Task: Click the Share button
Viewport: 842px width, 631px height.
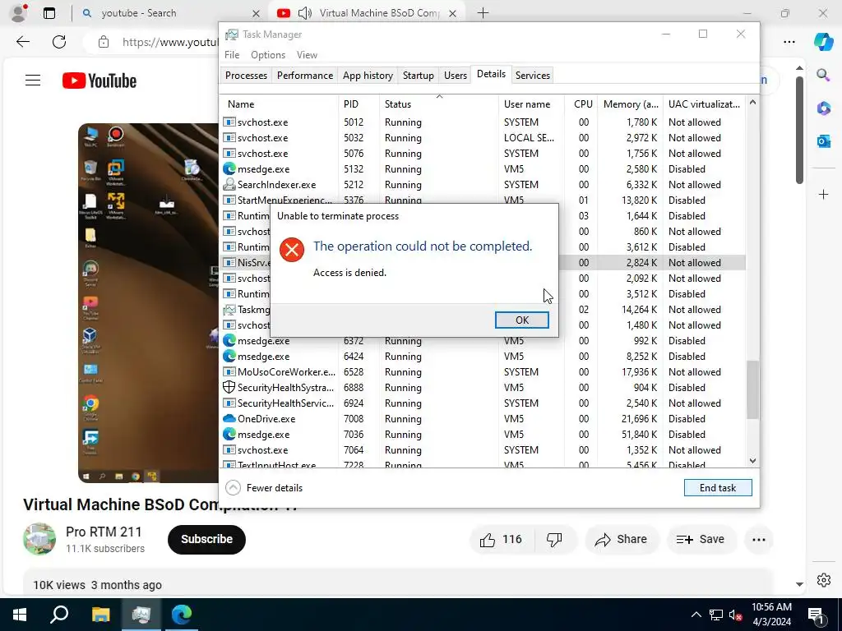Action: point(621,539)
